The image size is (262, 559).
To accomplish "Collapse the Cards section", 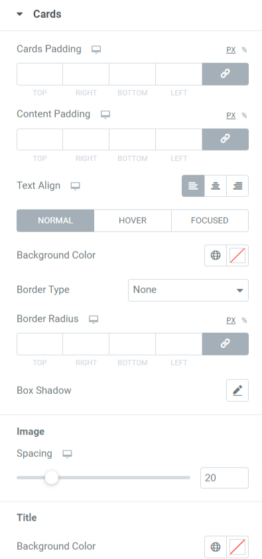I will point(20,15).
